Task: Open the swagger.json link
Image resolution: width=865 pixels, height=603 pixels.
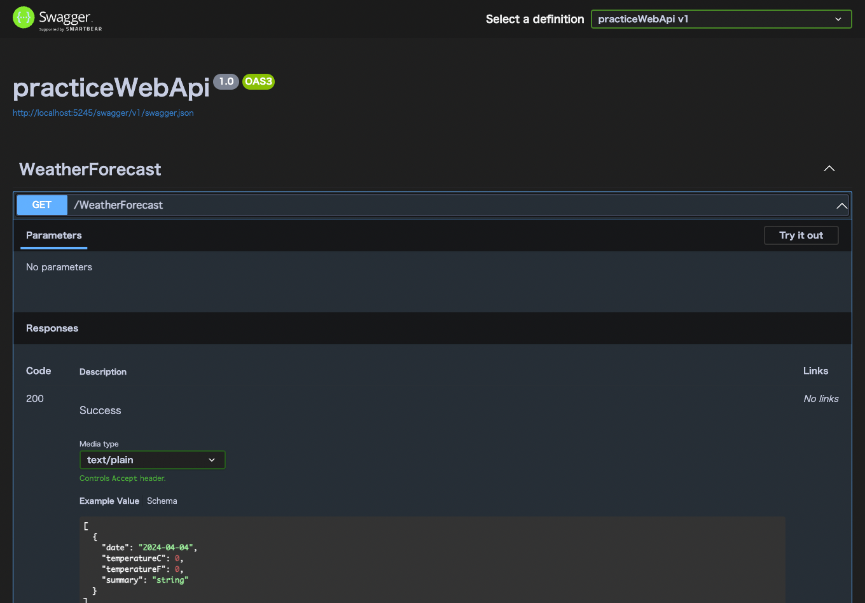Action: coord(103,113)
